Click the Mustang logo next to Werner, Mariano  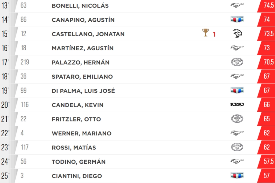pyautogui.click(x=237, y=133)
